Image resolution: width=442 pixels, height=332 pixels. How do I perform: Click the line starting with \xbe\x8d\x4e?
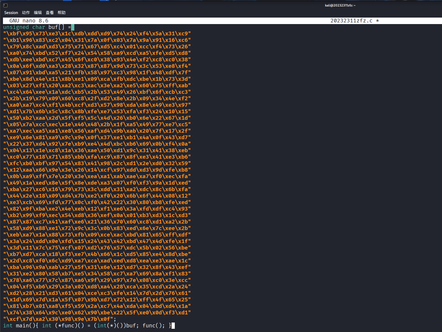[x=97, y=79]
